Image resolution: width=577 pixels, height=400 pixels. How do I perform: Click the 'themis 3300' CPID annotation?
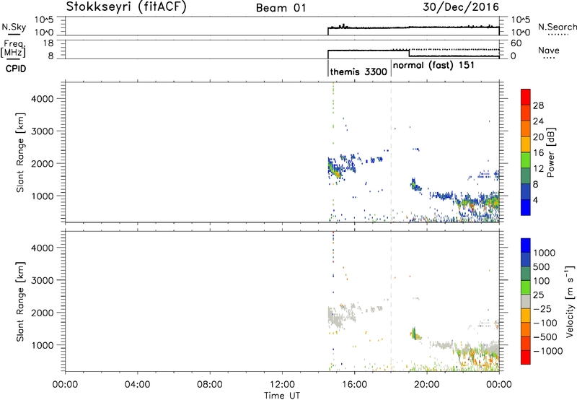pyautogui.click(x=358, y=71)
